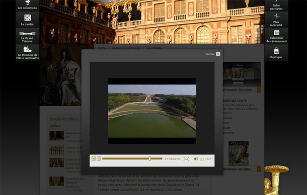Open Infos pratiques page

pos(276,6)
